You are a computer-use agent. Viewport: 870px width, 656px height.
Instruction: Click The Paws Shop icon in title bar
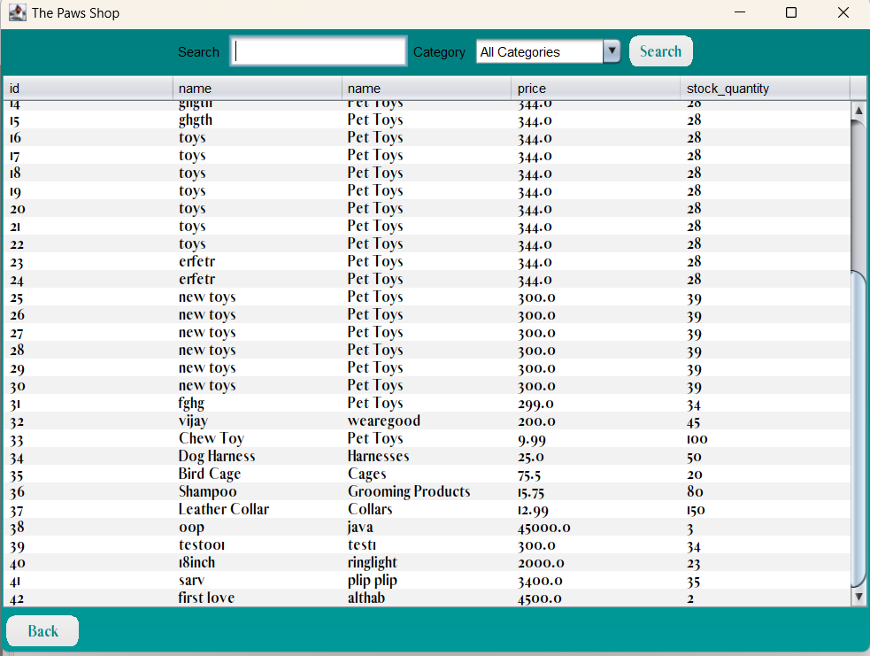16,12
